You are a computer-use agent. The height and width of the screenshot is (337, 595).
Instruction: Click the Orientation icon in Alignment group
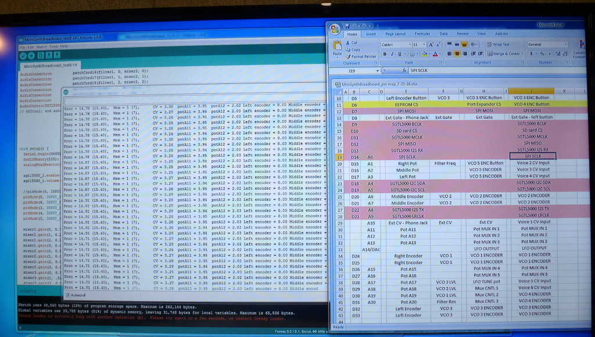click(x=474, y=44)
